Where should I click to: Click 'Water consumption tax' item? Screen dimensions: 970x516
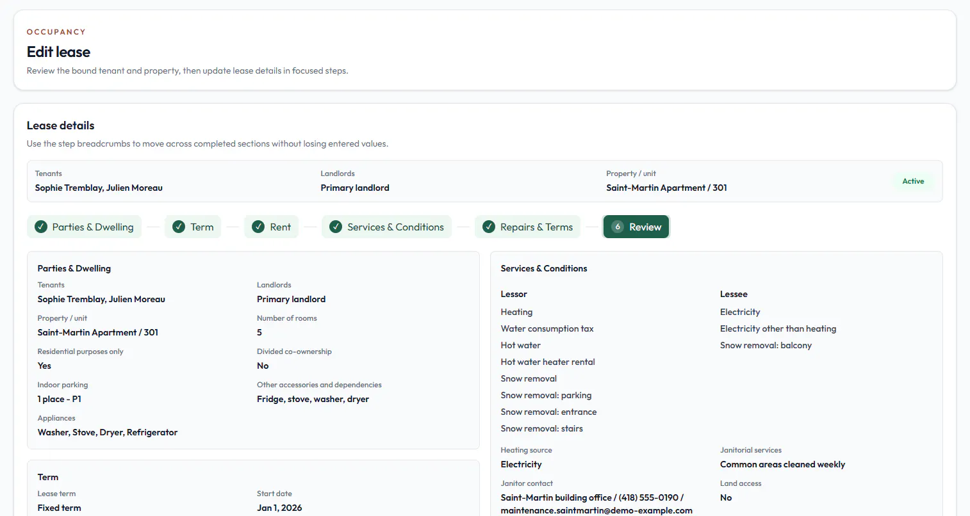point(547,328)
